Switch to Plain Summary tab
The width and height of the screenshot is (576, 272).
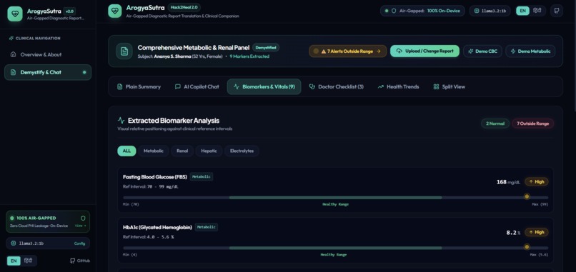[x=139, y=87]
